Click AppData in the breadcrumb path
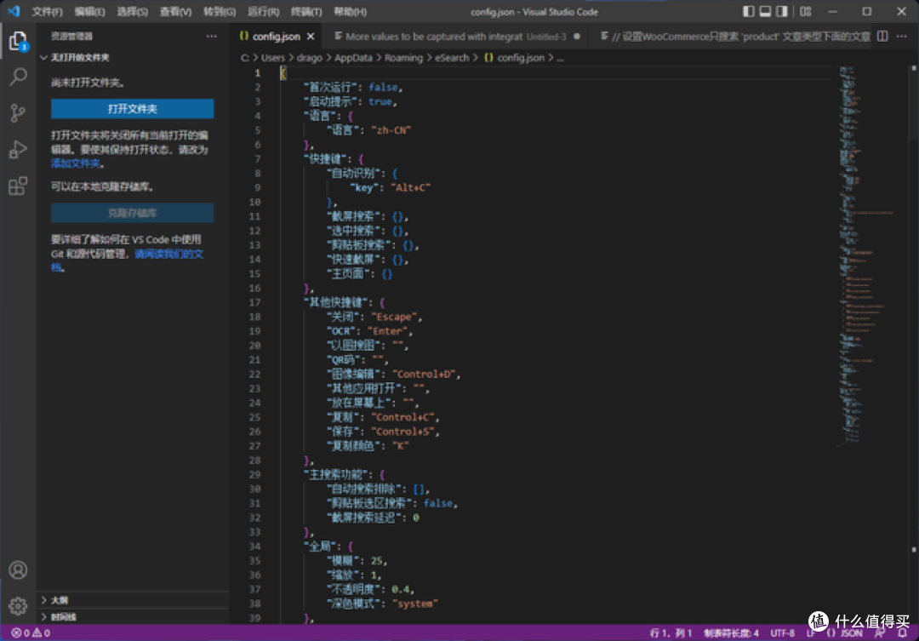919x641 pixels. pyautogui.click(x=353, y=58)
